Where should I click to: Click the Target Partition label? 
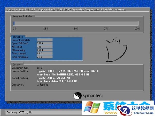point(20,78)
